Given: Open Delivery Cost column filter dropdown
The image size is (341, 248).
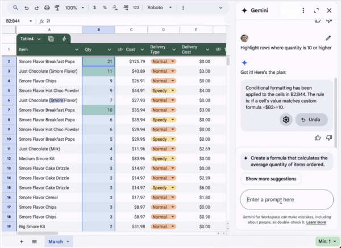Looking at the screenshot, I should pos(207,50).
